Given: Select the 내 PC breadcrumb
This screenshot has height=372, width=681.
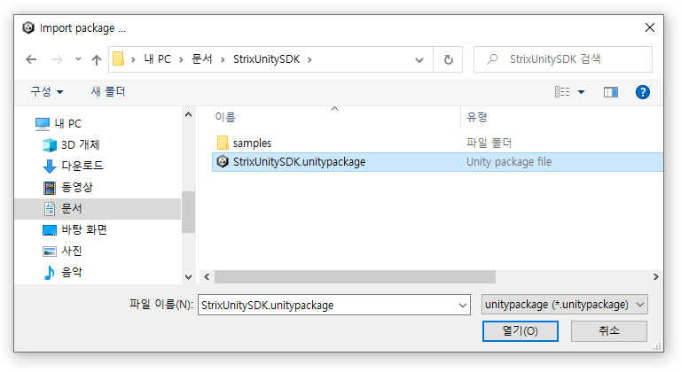Looking at the screenshot, I should 158,59.
